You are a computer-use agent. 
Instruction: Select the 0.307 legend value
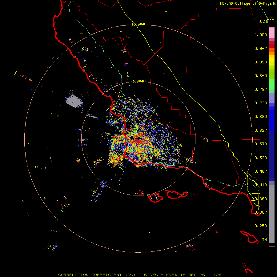pos(261,212)
